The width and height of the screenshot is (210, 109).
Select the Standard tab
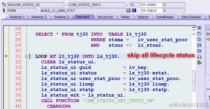point(82,17)
